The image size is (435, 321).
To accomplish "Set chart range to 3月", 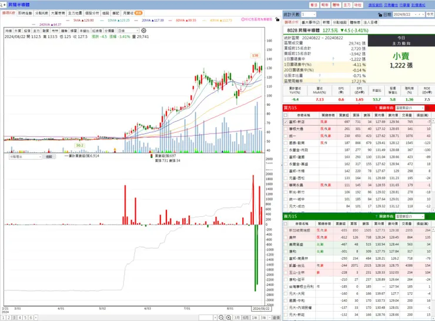I will tap(237, 317).
